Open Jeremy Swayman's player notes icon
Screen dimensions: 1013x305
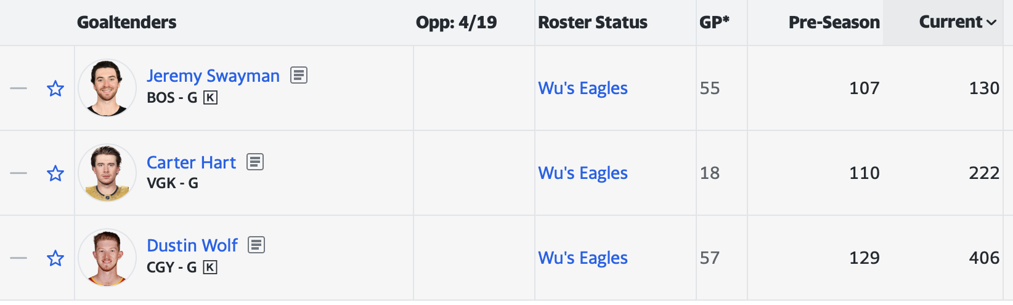[x=299, y=76]
